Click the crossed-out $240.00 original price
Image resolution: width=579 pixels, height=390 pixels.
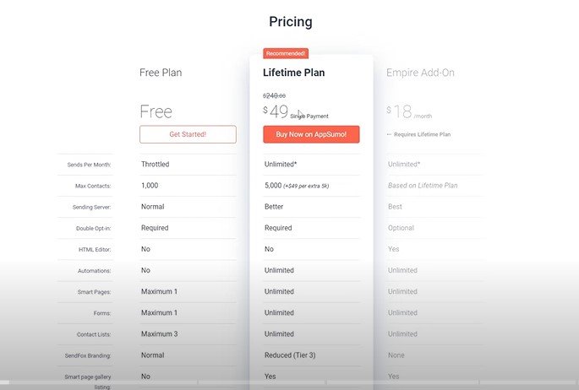pyautogui.click(x=274, y=96)
